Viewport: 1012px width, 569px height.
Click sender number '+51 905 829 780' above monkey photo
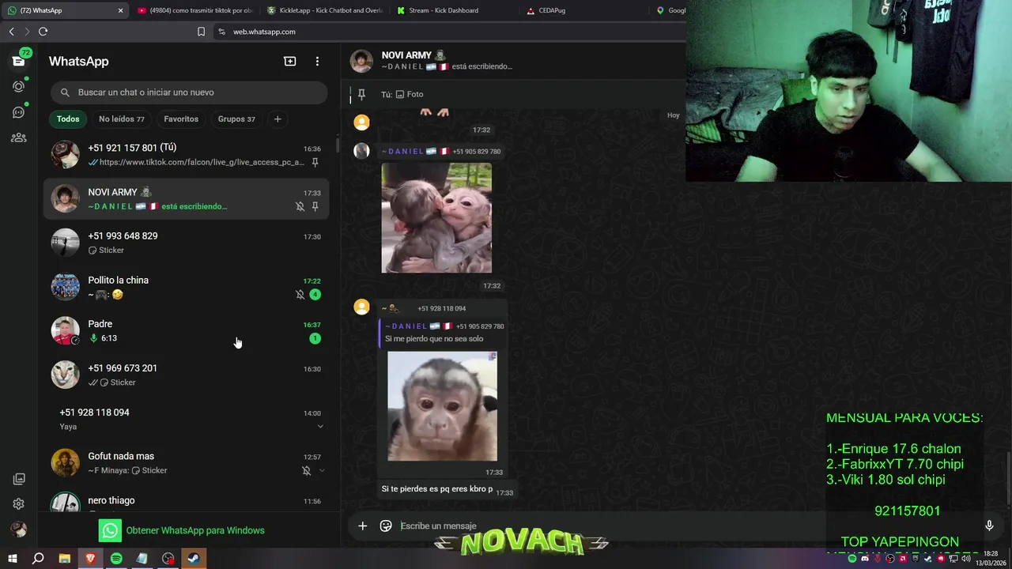point(476,152)
